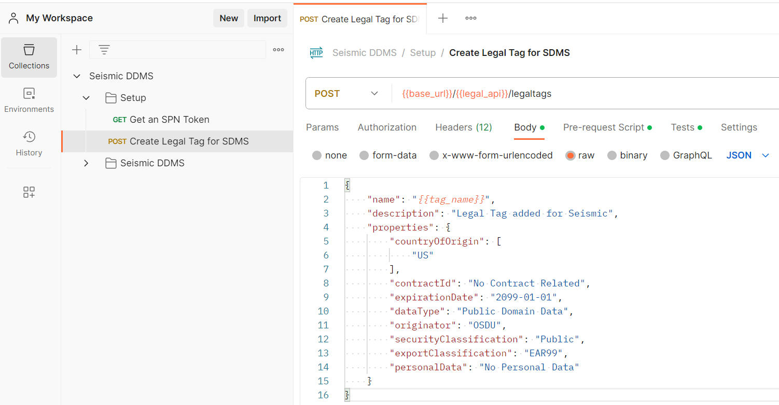Image resolution: width=779 pixels, height=405 pixels.
Task: Select the raw body type radio
Action: 571,155
